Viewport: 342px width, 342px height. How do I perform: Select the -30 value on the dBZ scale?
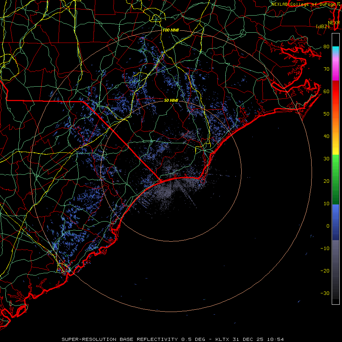325,293
